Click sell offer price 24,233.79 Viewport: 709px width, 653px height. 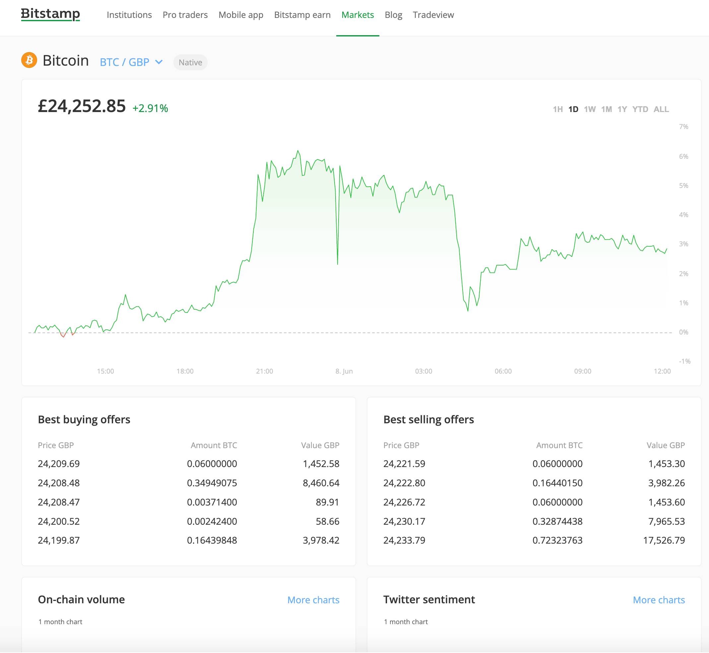(404, 540)
